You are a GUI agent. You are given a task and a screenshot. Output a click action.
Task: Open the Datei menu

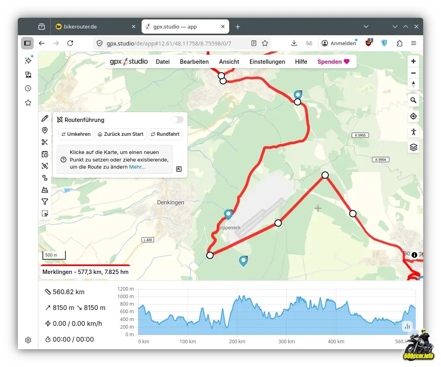[x=163, y=62]
